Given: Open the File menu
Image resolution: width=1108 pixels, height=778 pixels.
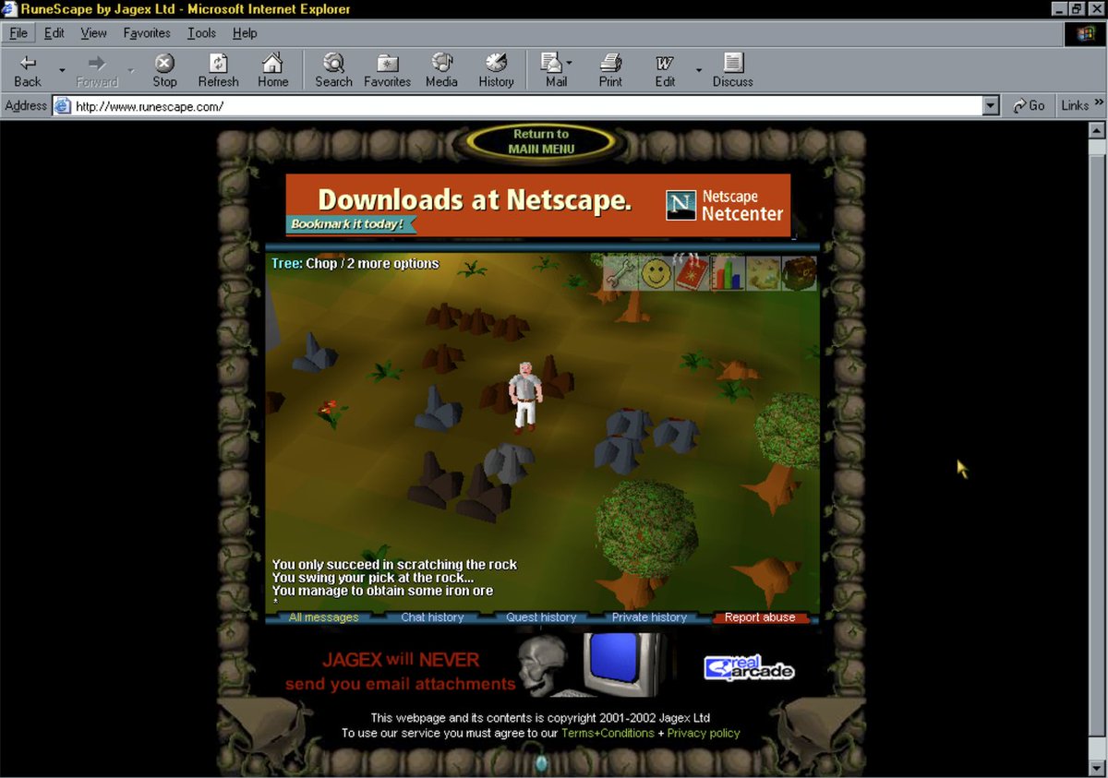Looking at the screenshot, I should (18, 33).
